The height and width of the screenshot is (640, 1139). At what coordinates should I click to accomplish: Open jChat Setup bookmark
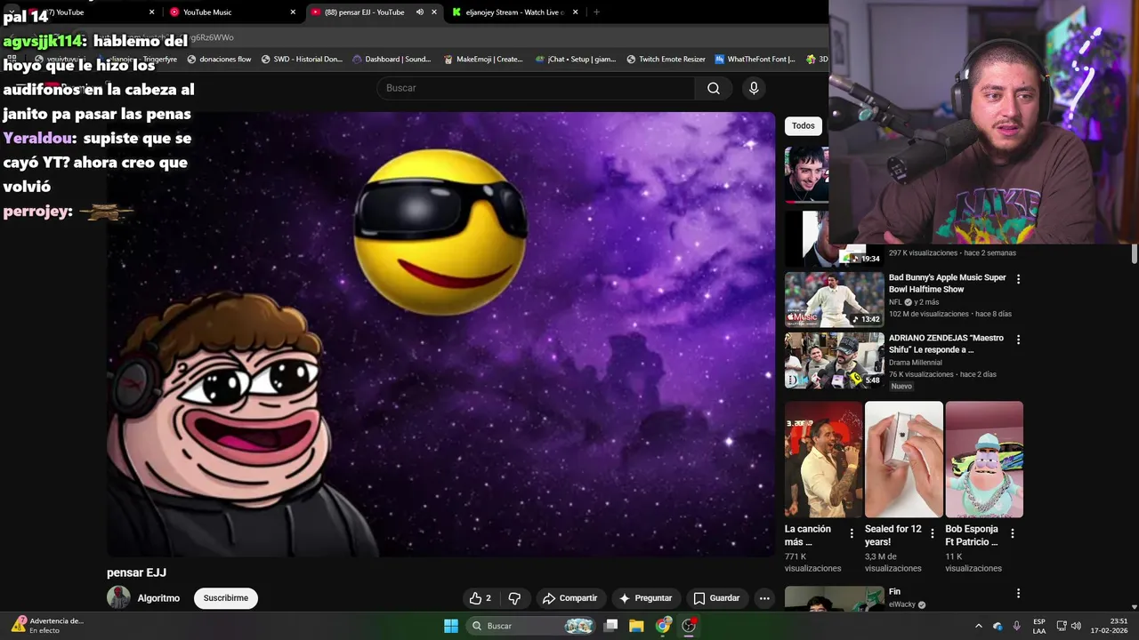576,60
